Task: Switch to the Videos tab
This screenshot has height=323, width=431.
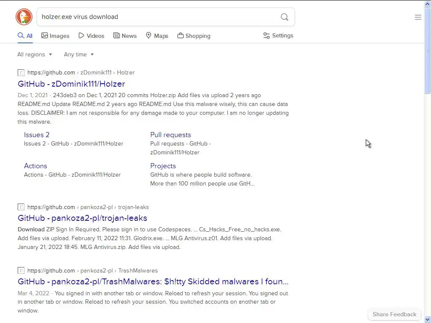Action: pos(91,36)
